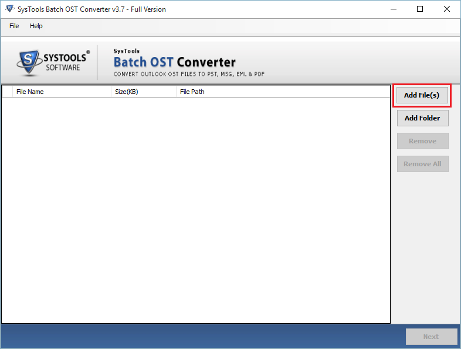This screenshot has height=349, width=461.
Task: Maximize the Batch OST Converter window
Action: [x=420, y=9]
